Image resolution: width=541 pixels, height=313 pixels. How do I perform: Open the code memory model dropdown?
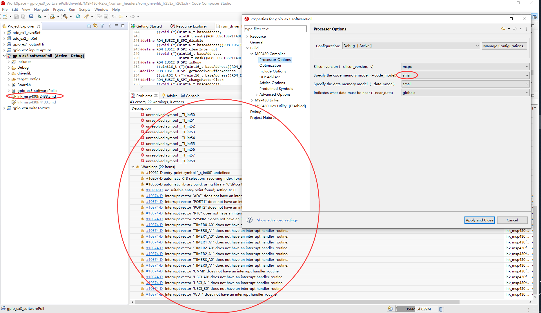pyautogui.click(x=465, y=75)
